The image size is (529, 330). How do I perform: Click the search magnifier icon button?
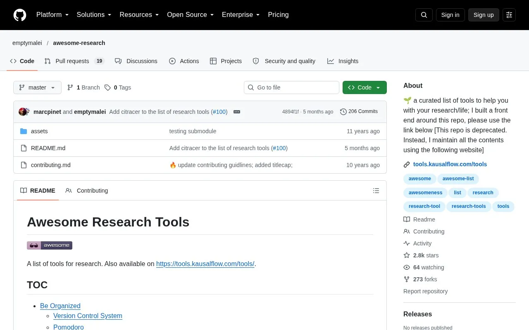(424, 15)
